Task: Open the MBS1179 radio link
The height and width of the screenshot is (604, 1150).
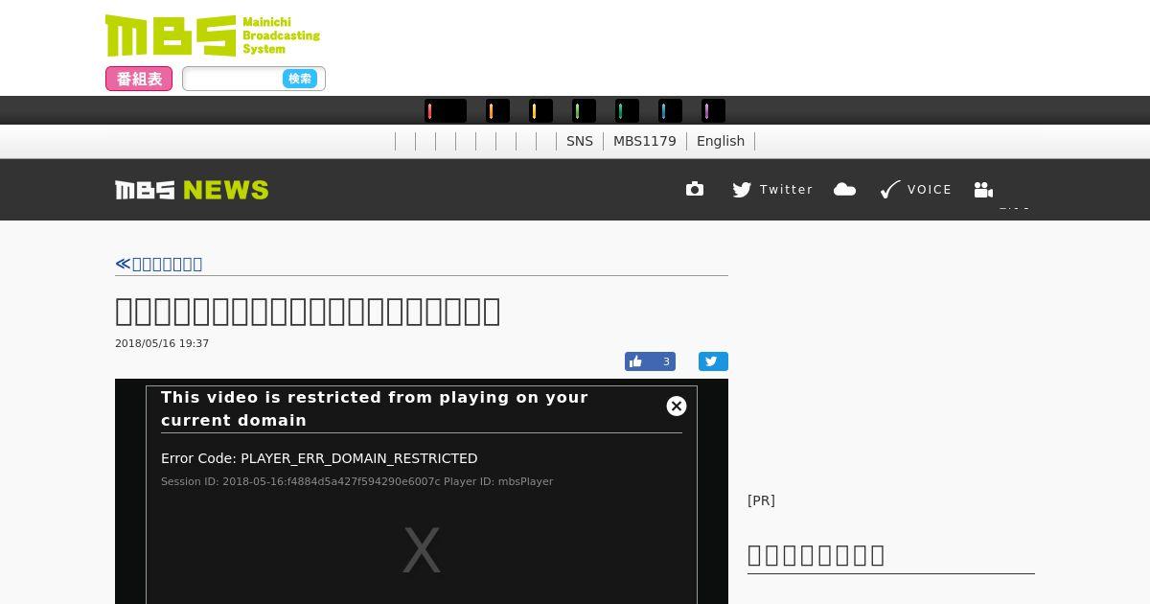Action: [645, 141]
